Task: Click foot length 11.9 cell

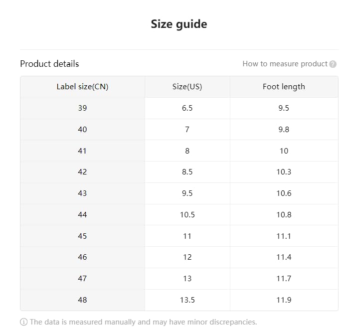Action: 284,300
